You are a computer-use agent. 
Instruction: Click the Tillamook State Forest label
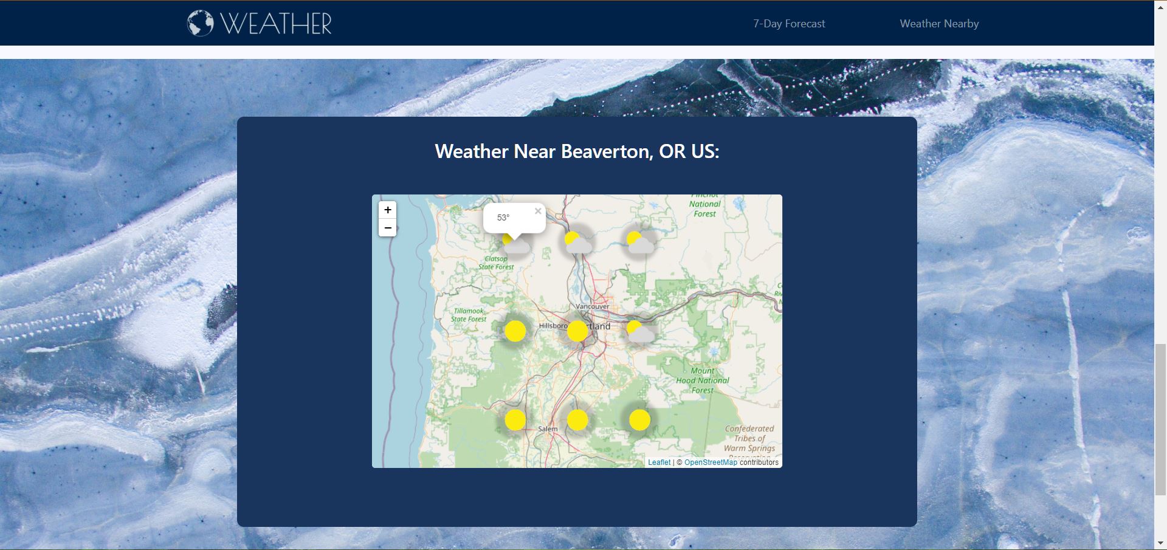click(x=469, y=315)
